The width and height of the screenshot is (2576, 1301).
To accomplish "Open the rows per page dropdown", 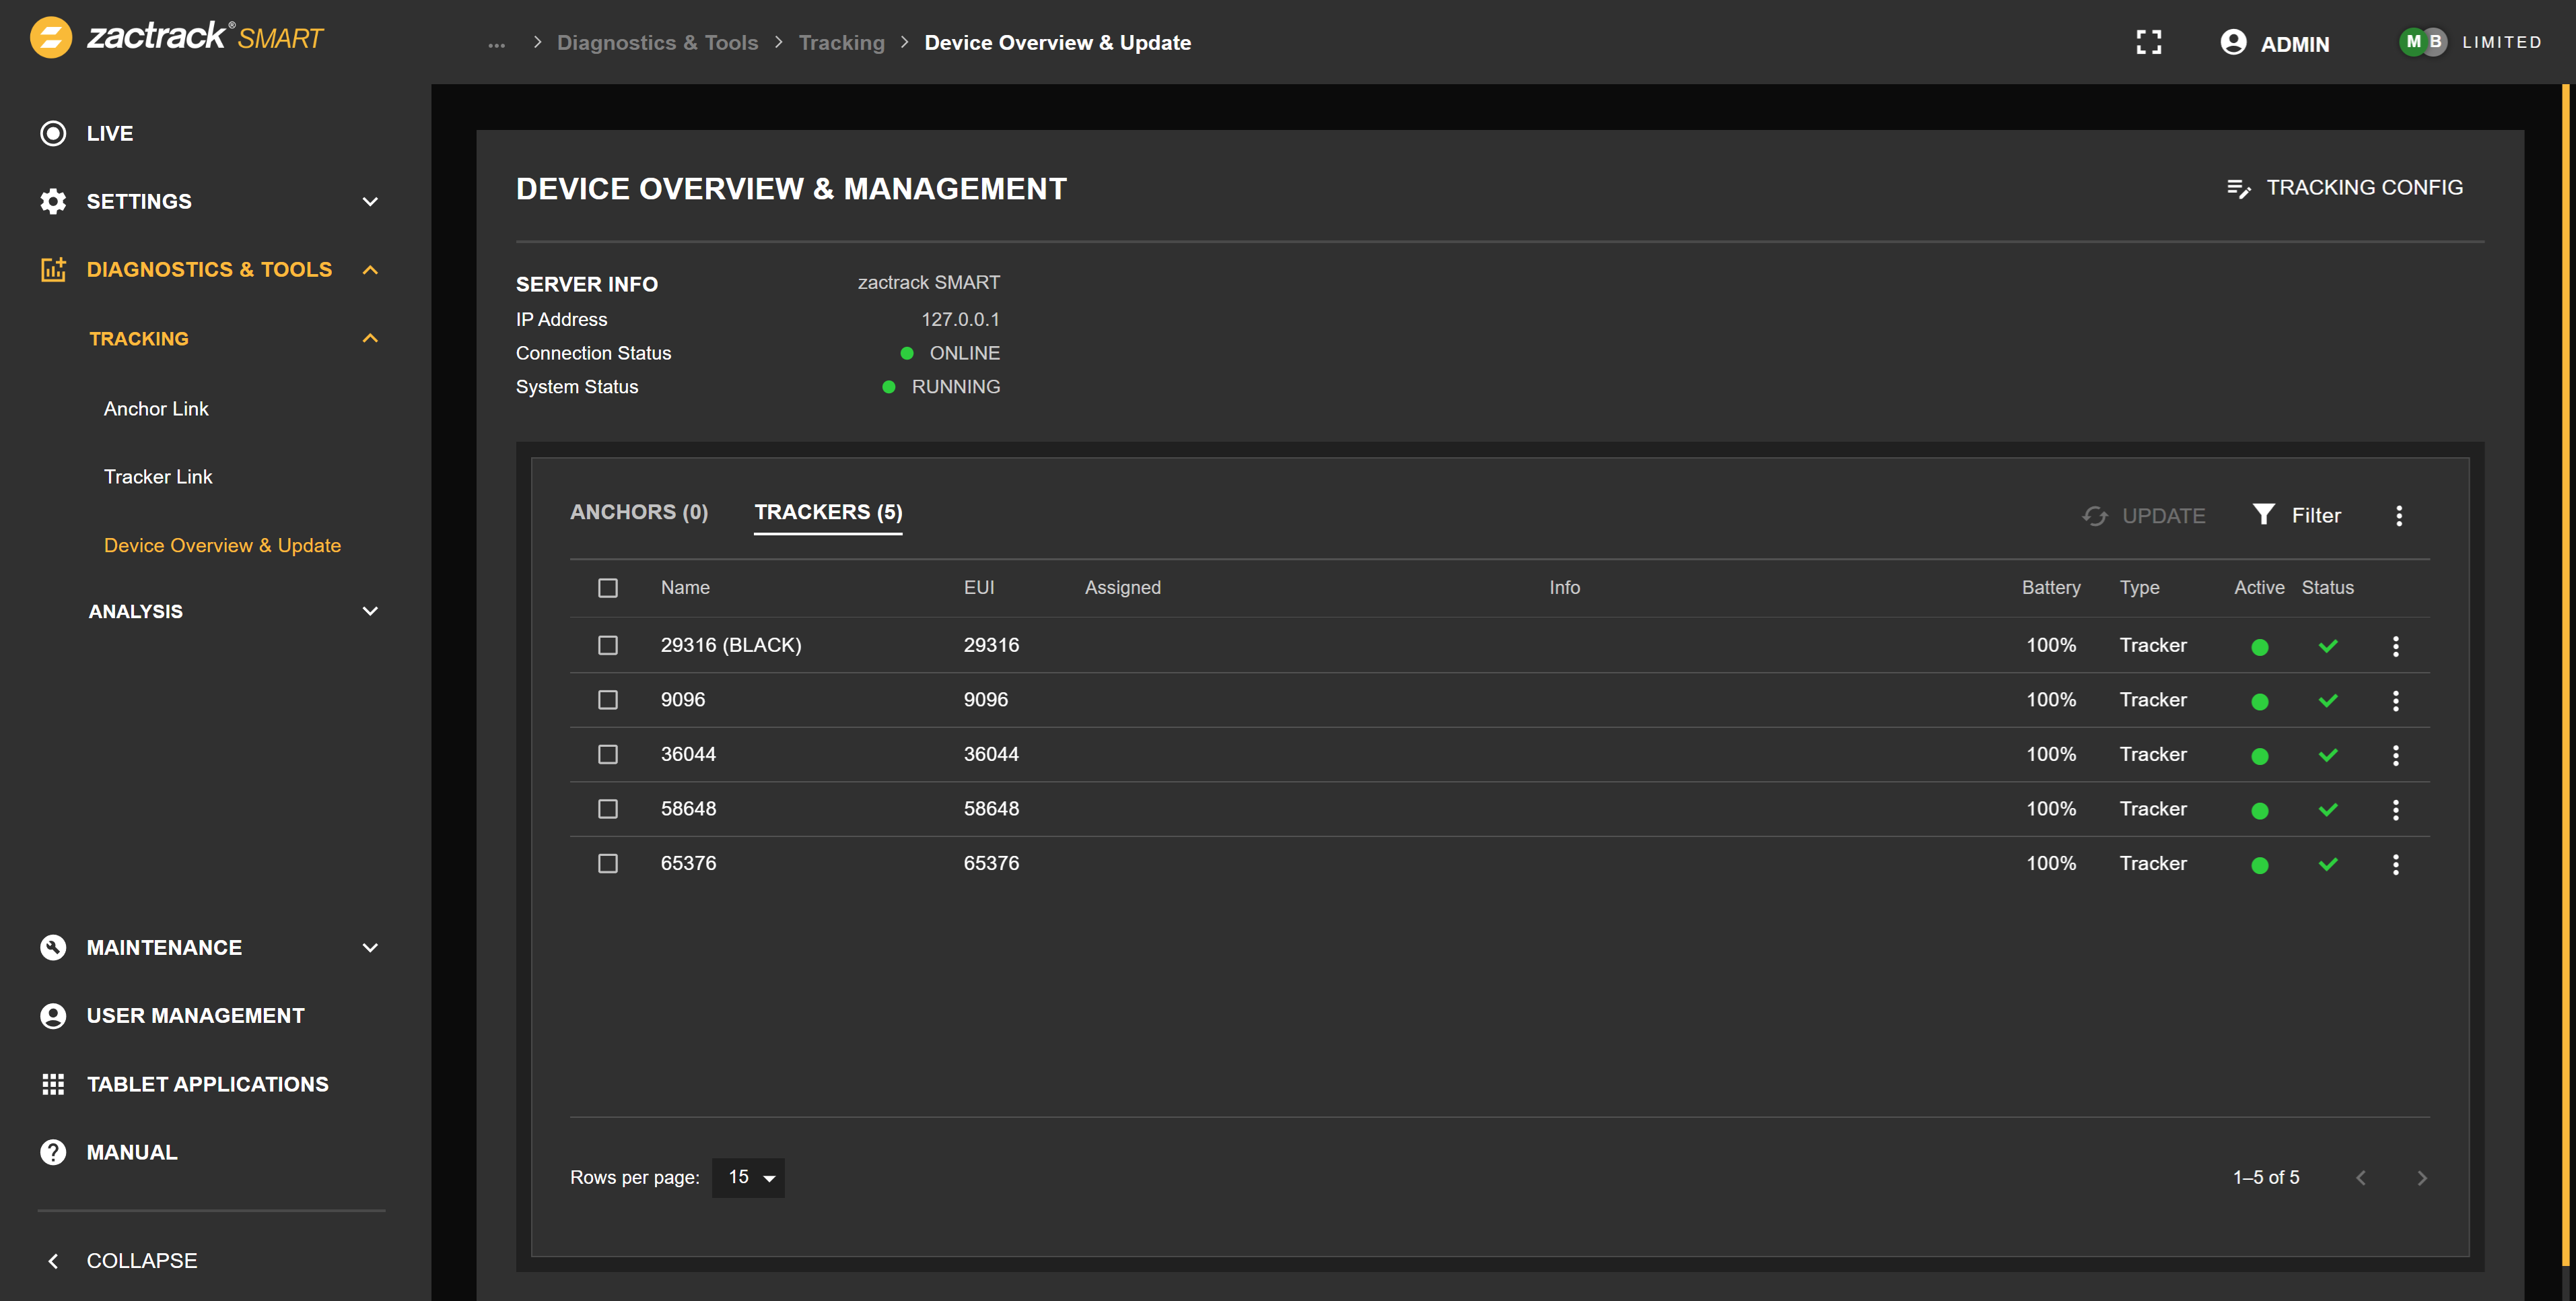I will tap(748, 1178).
